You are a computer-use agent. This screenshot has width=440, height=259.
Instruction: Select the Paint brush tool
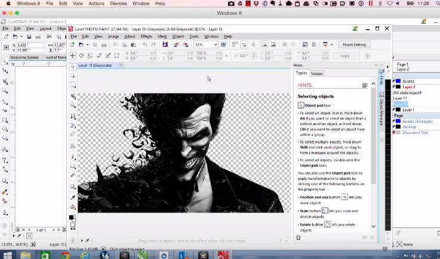pyautogui.click(x=73, y=157)
